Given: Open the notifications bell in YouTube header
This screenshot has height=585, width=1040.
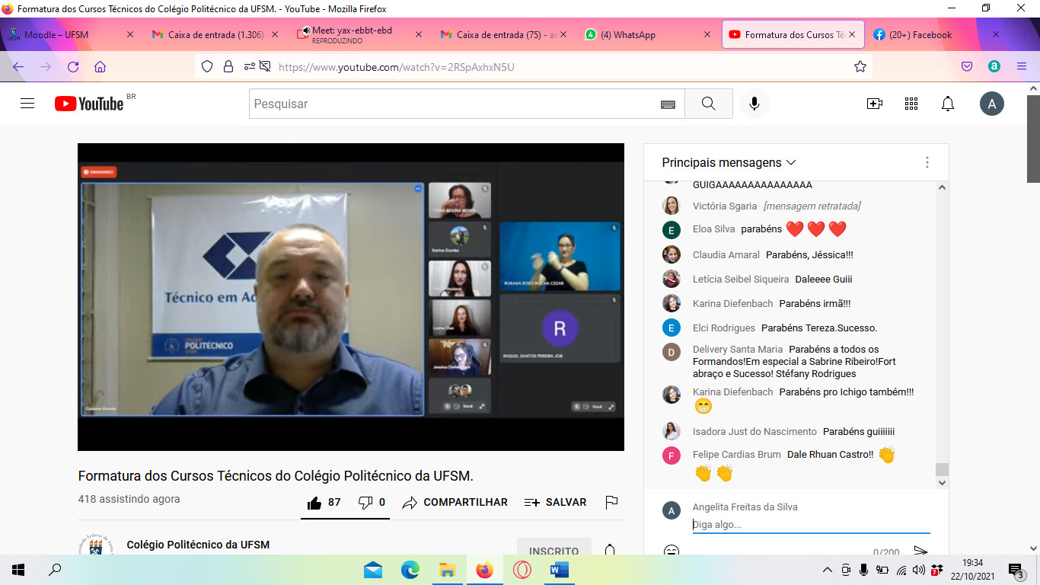Looking at the screenshot, I should coord(947,104).
